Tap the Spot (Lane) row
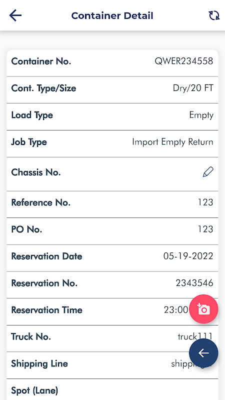The image size is (225, 400). [x=112, y=389]
